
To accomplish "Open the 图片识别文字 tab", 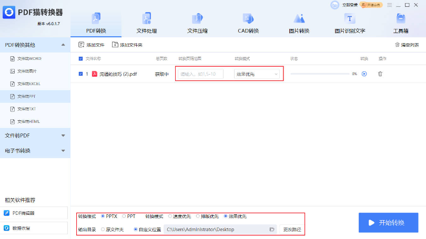I will coord(350,23).
